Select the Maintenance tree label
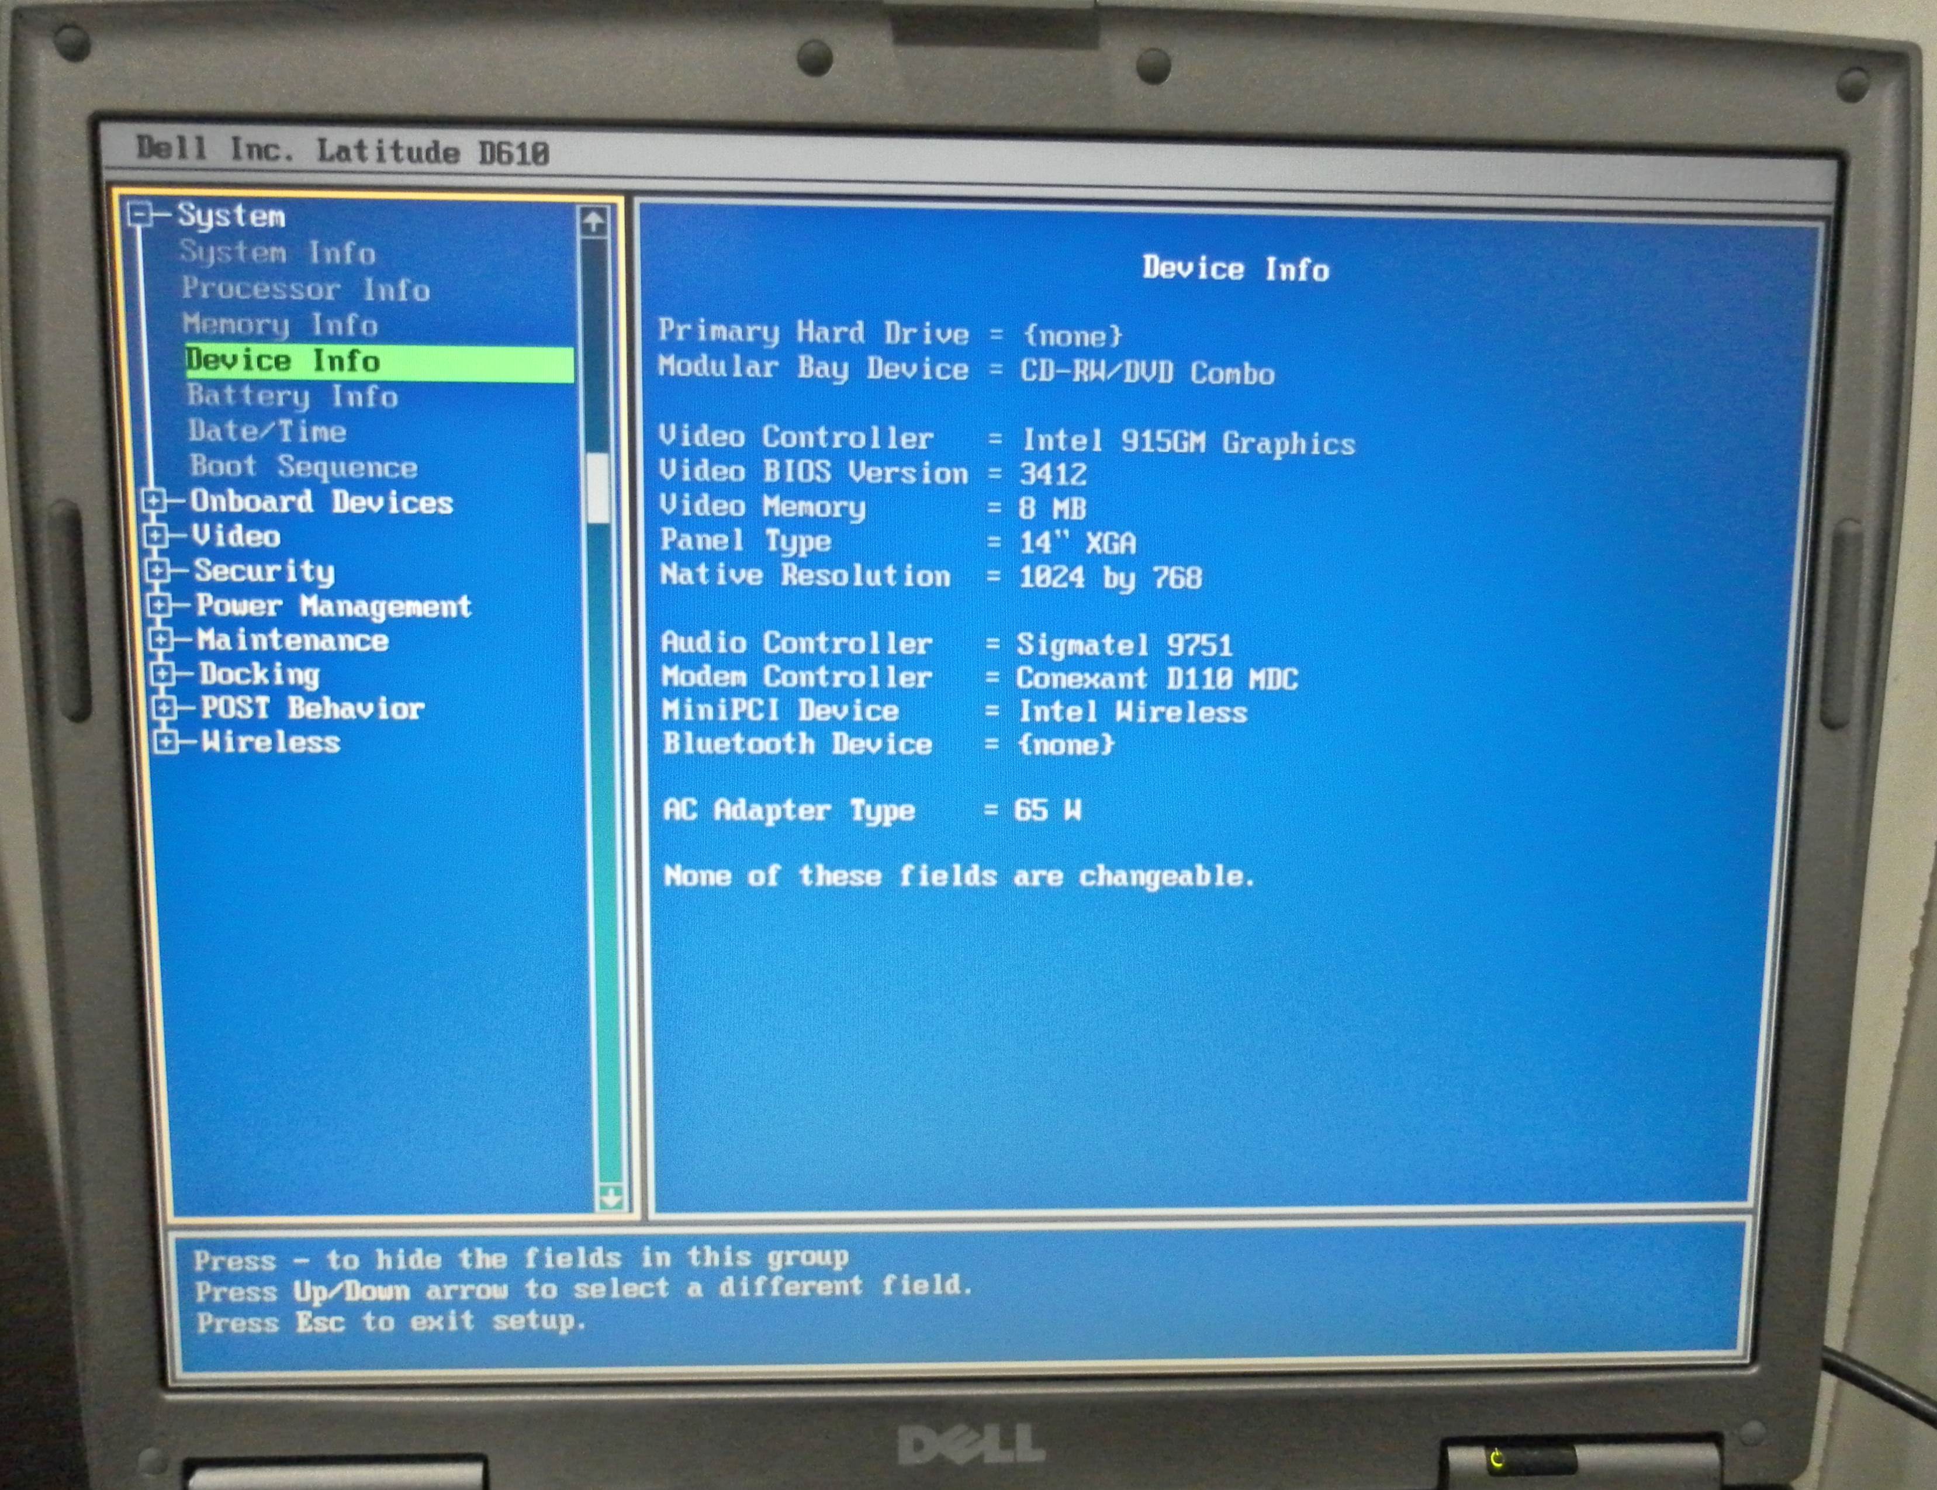This screenshot has height=1490, width=1937. [293, 640]
